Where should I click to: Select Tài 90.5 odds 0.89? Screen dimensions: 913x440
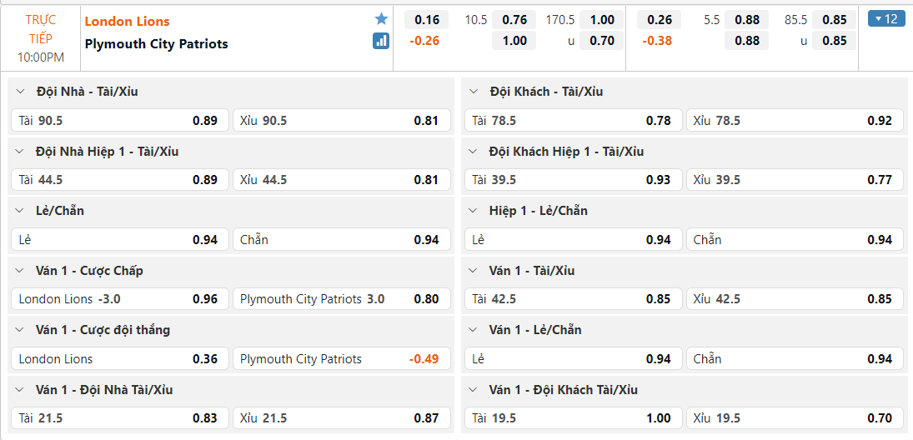click(118, 120)
